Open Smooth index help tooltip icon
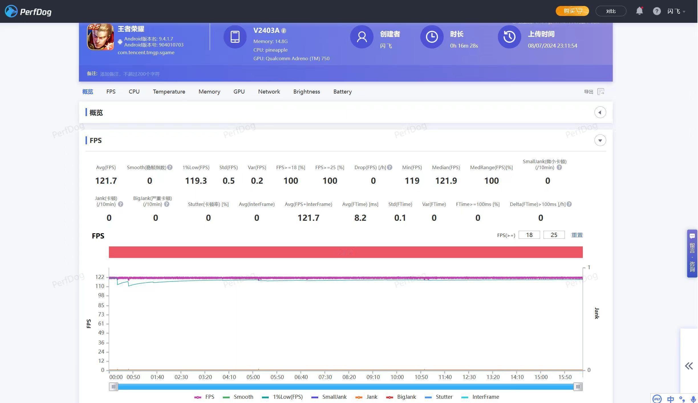Viewport: 698px width, 403px height. (170, 167)
